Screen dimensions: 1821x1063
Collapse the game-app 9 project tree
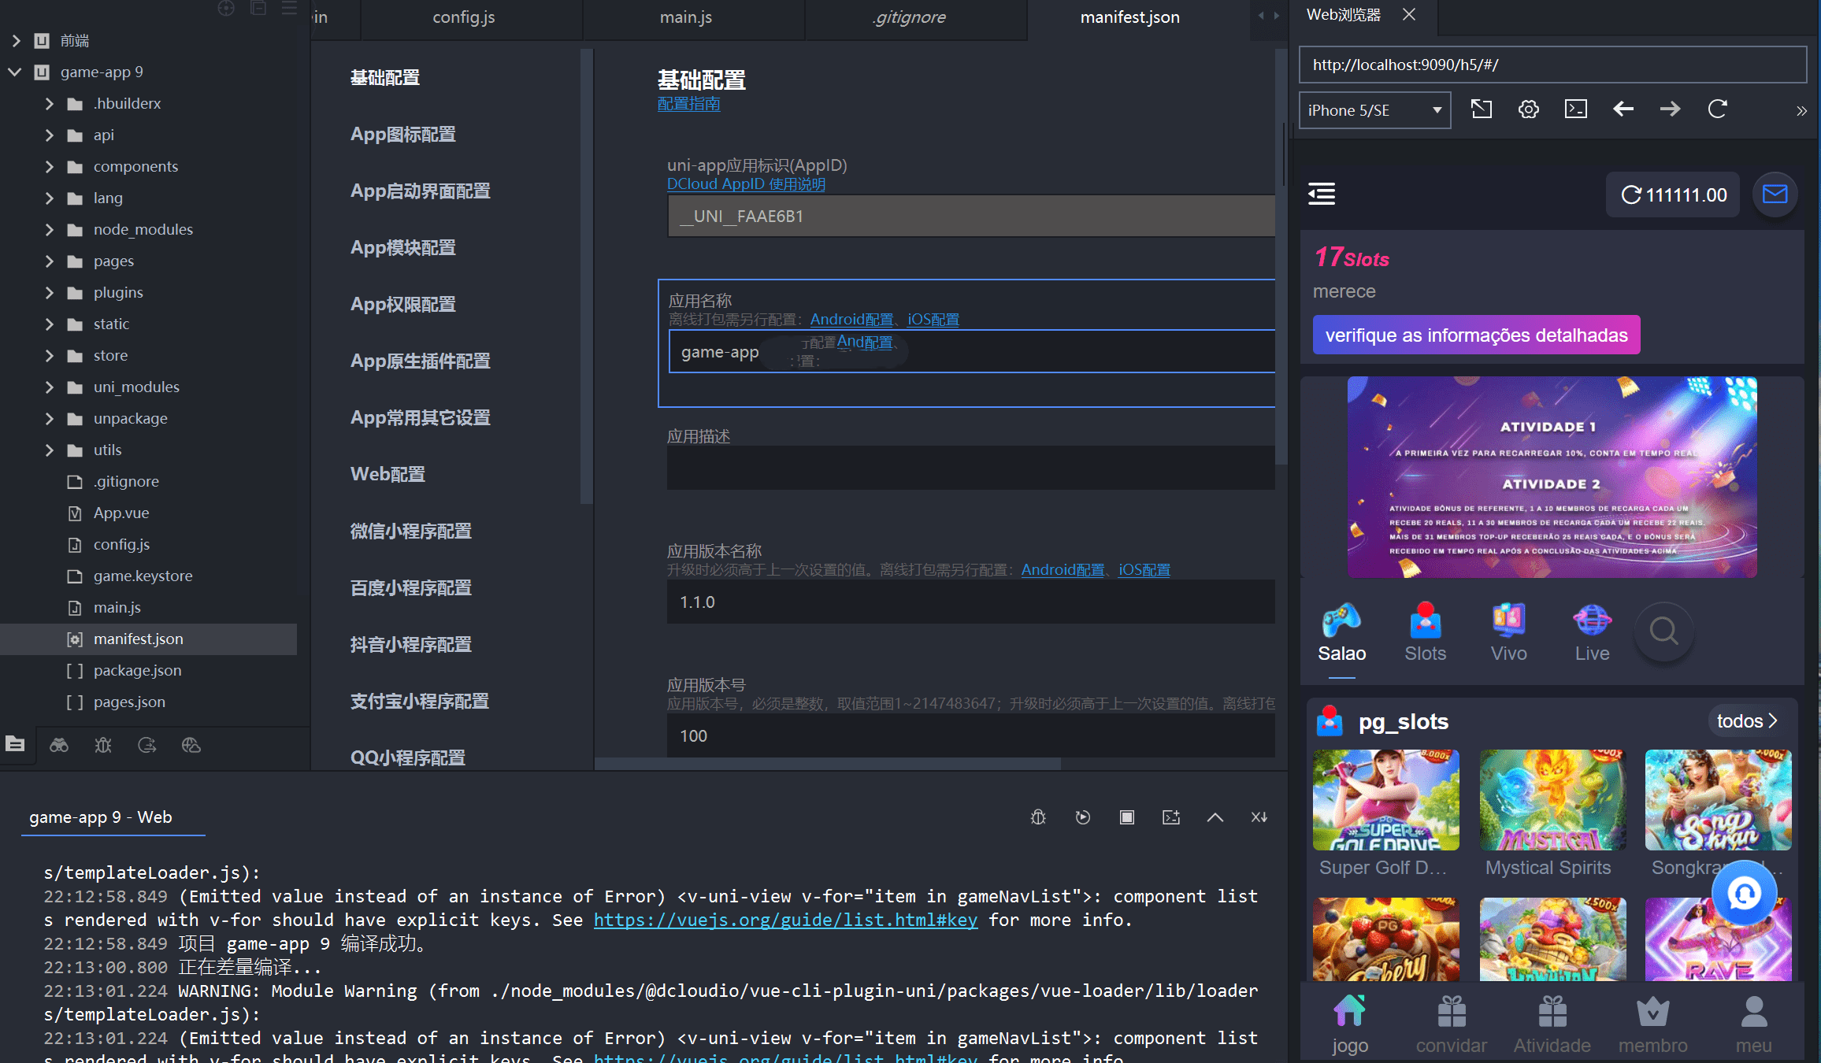pos(15,72)
